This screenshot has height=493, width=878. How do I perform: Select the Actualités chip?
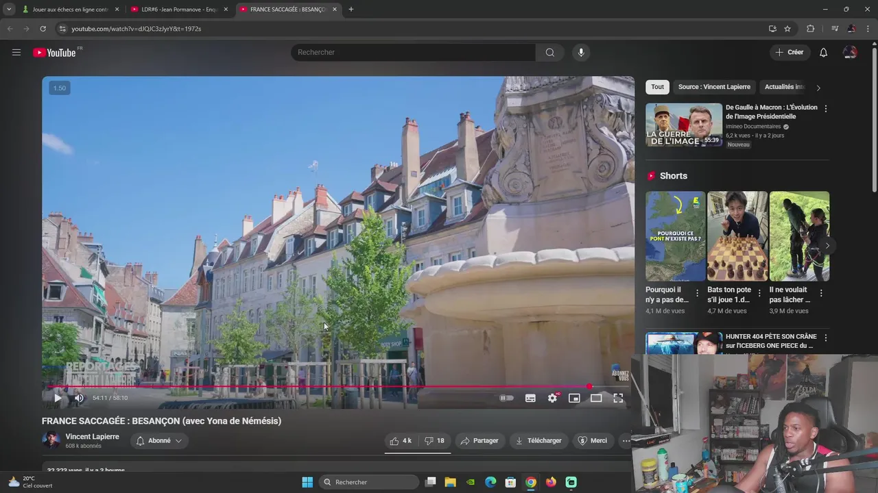tap(784, 87)
